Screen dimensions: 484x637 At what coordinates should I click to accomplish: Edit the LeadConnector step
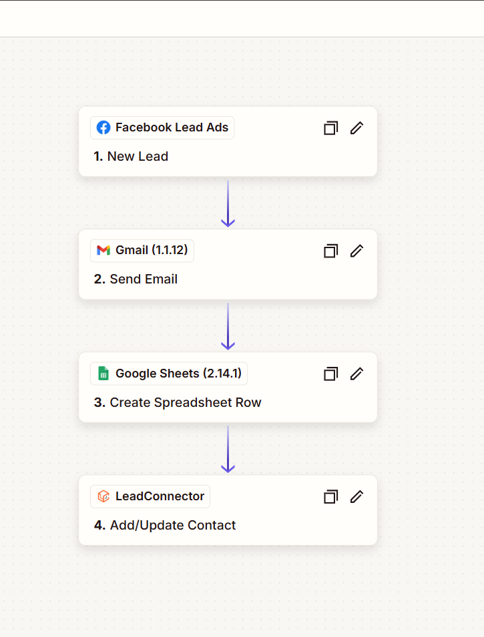pos(356,496)
